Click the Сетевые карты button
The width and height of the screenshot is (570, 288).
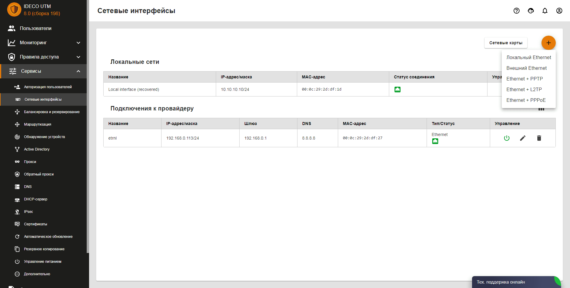pyautogui.click(x=506, y=43)
